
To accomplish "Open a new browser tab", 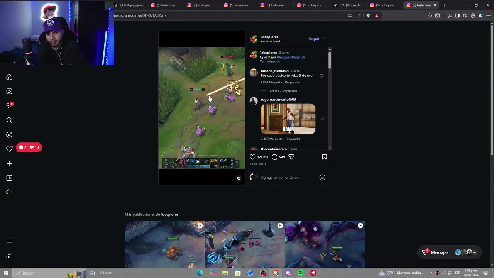I will coord(444,5).
